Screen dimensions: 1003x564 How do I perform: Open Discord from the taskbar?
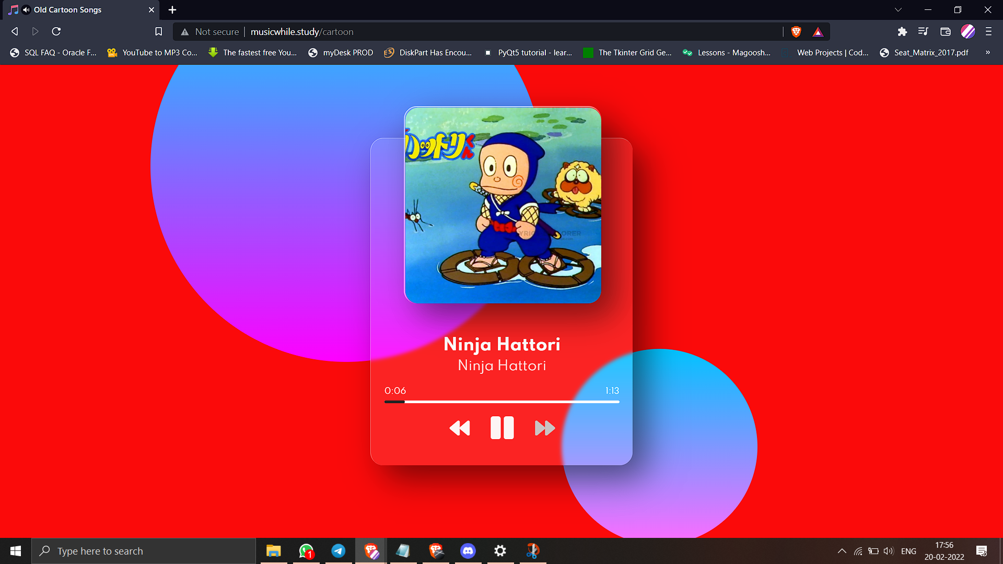[468, 551]
